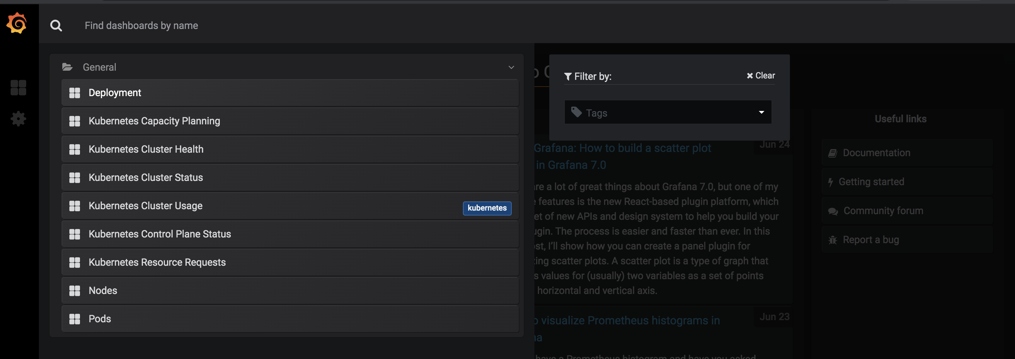Filter by the kubernetes tag badge
The image size is (1015, 359).
[x=487, y=208]
